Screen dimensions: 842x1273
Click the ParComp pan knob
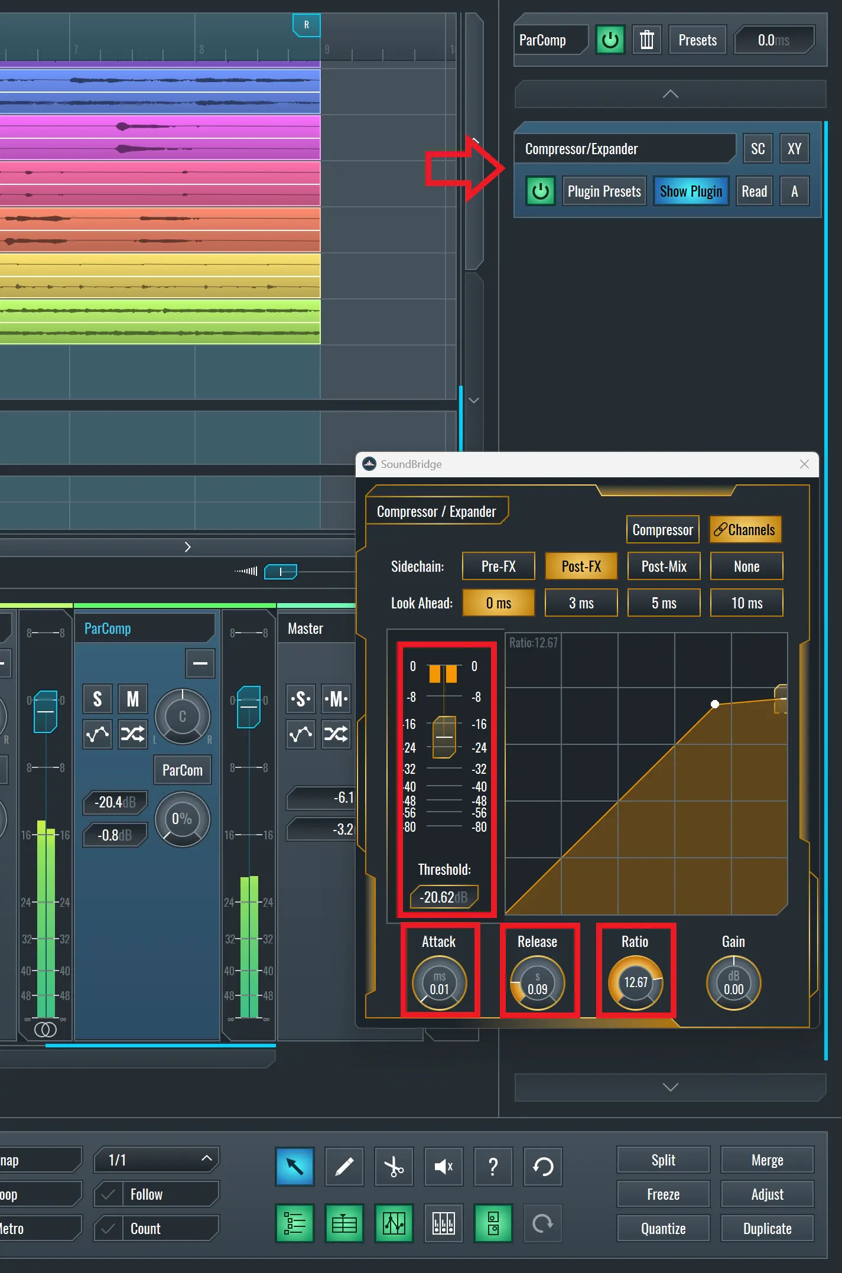point(183,717)
